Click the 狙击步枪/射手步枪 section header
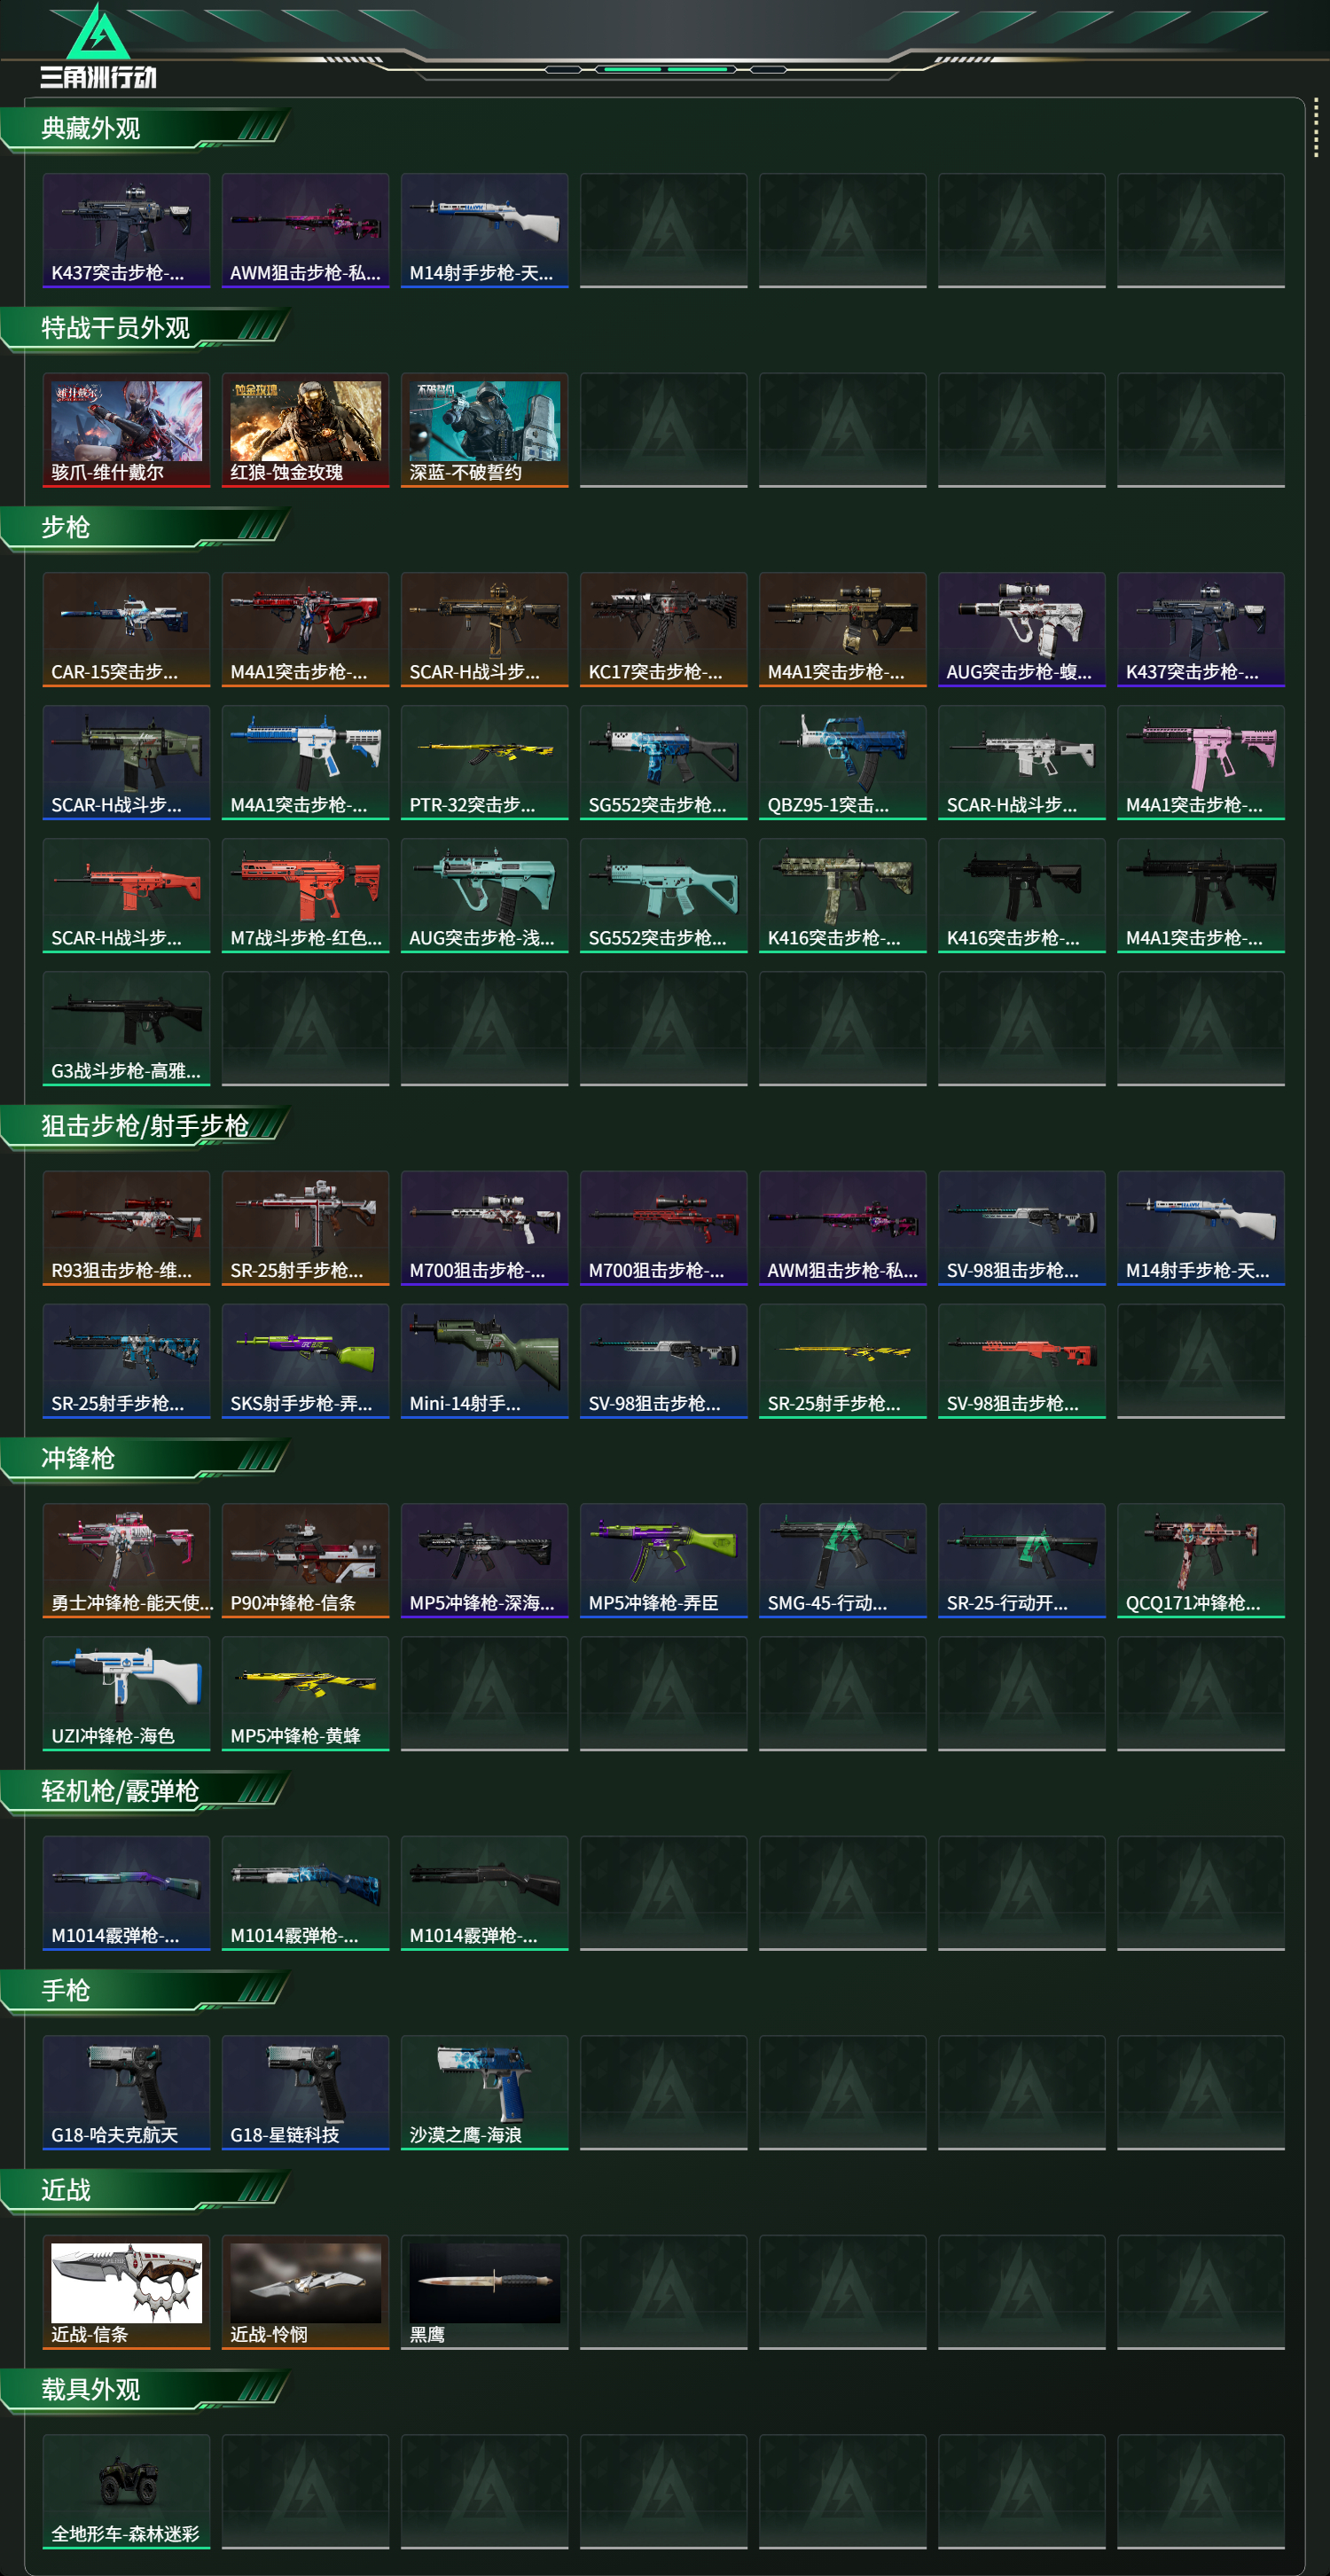Screen dimensions: 1330x2576 coord(145,1126)
